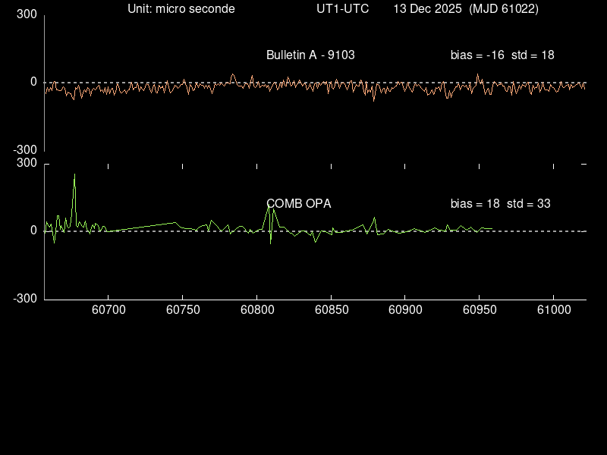Select the 60800 x-axis tick label
This screenshot has width=607, height=455.
[x=256, y=311]
